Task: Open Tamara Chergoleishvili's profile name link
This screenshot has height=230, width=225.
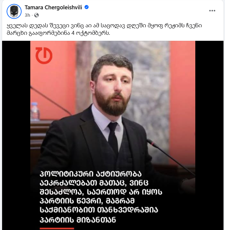Action: (53, 7)
